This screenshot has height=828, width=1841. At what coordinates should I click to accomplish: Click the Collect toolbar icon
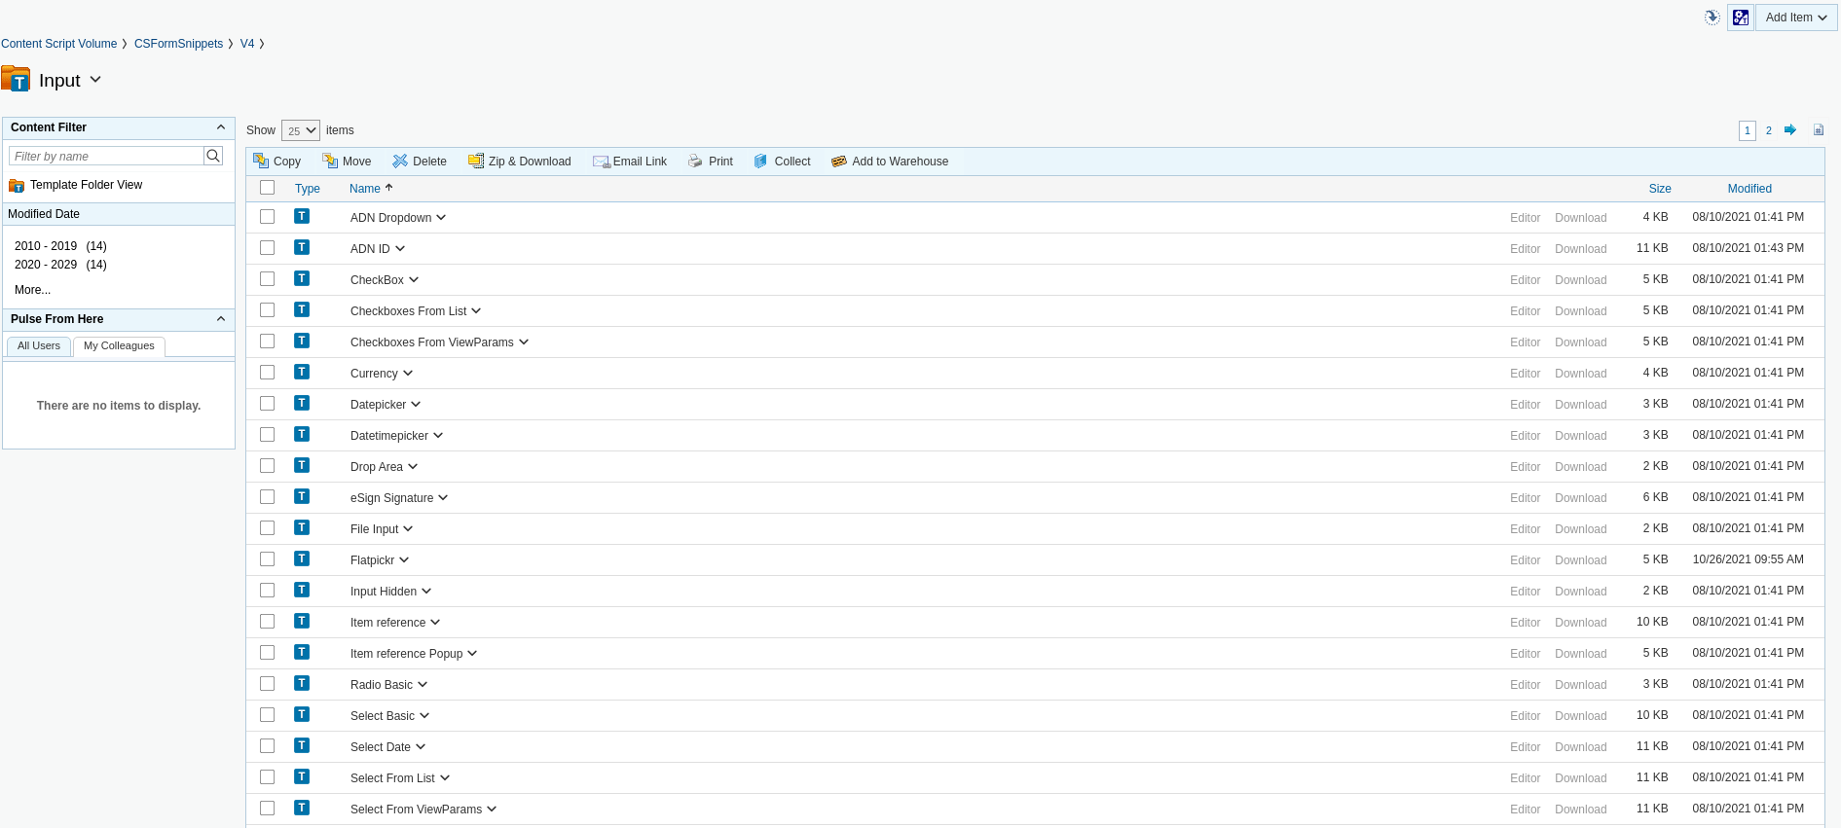[x=761, y=162]
